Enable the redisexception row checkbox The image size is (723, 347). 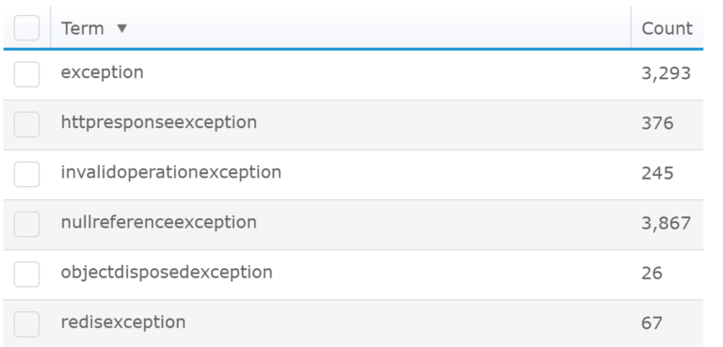click(x=26, y=324)
